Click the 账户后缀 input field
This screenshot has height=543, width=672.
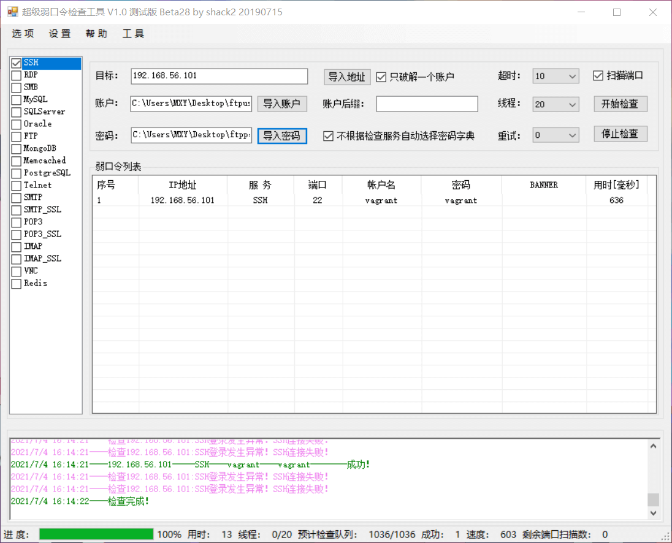427,104
